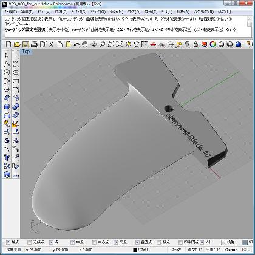Select the ellipse drawing tool
255x255 pixels.
pos(16,72)
